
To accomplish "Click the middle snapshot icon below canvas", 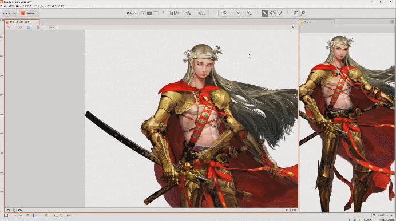I will click(x=14, y=210).
